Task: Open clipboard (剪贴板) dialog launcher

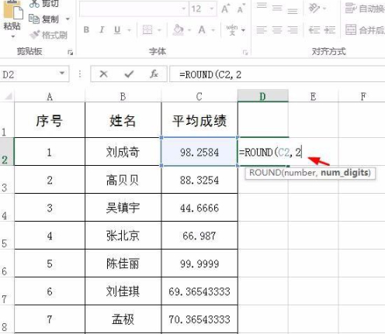Action: pos(70,53)
